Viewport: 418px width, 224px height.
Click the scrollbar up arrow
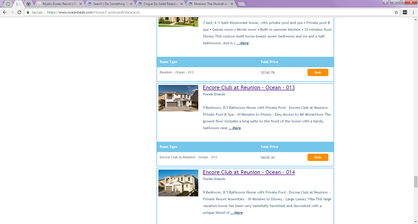pyautogui.click(x=416, y=20)
